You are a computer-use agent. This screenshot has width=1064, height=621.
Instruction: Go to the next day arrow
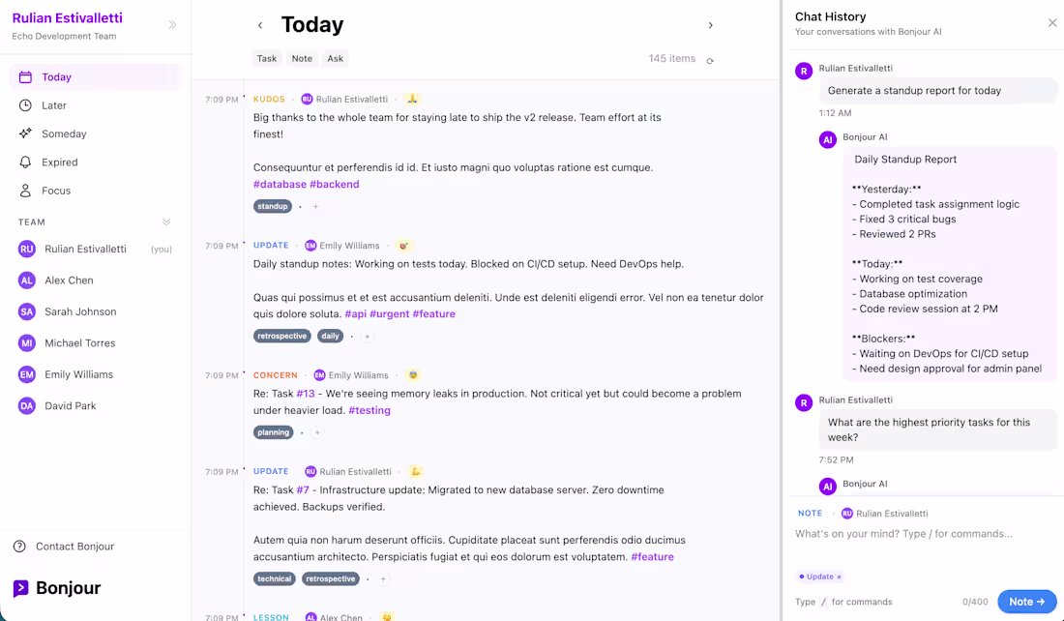[x=711, y=25]
